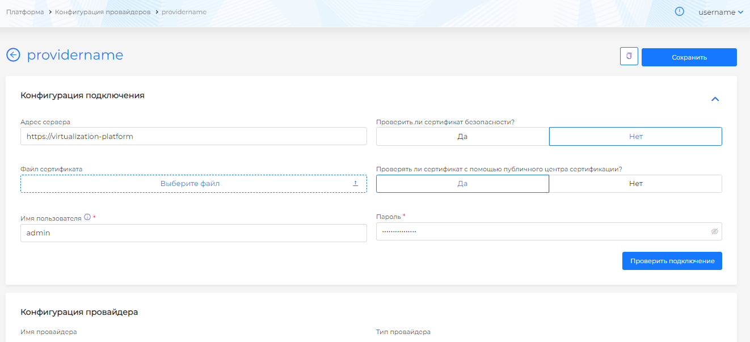Open Конфигурация провайдеров breadcrumb

103,12
